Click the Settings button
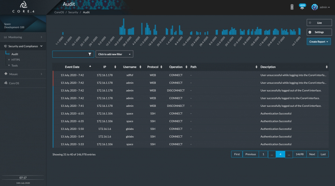 coord(319,32)
